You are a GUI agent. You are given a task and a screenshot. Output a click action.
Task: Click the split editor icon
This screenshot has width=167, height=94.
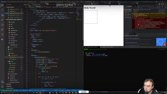pyautogui.click(x=78, y=4)
